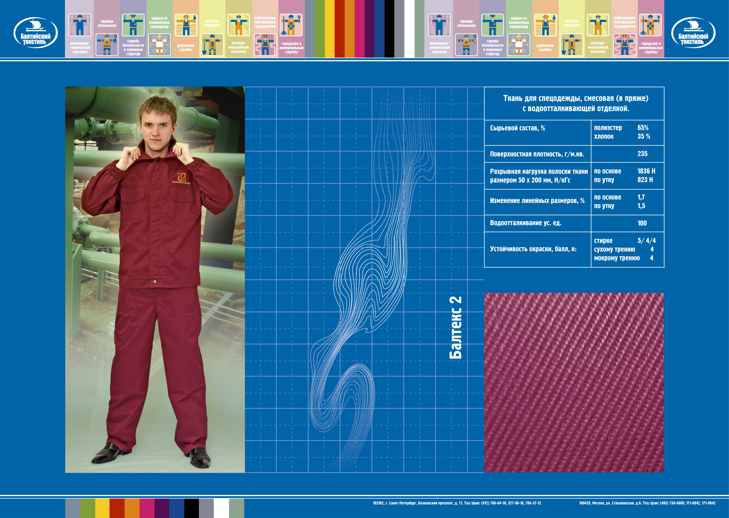This screenshot has height=518, width=729.
Task: Click the right-hand Балтийский Текстиль ship logo
Action: [693, 33]
